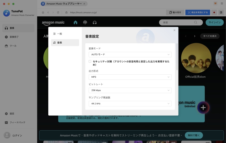Click the search magnifier icon
Image resolution: width=226 pixels, height=143 pixels.
coord(195,23)
